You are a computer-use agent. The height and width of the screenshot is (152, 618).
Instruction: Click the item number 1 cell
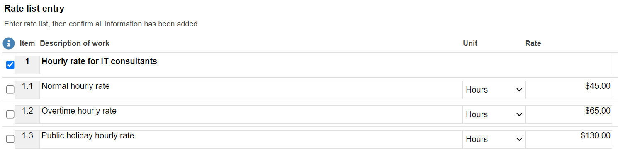coord(27,65)
